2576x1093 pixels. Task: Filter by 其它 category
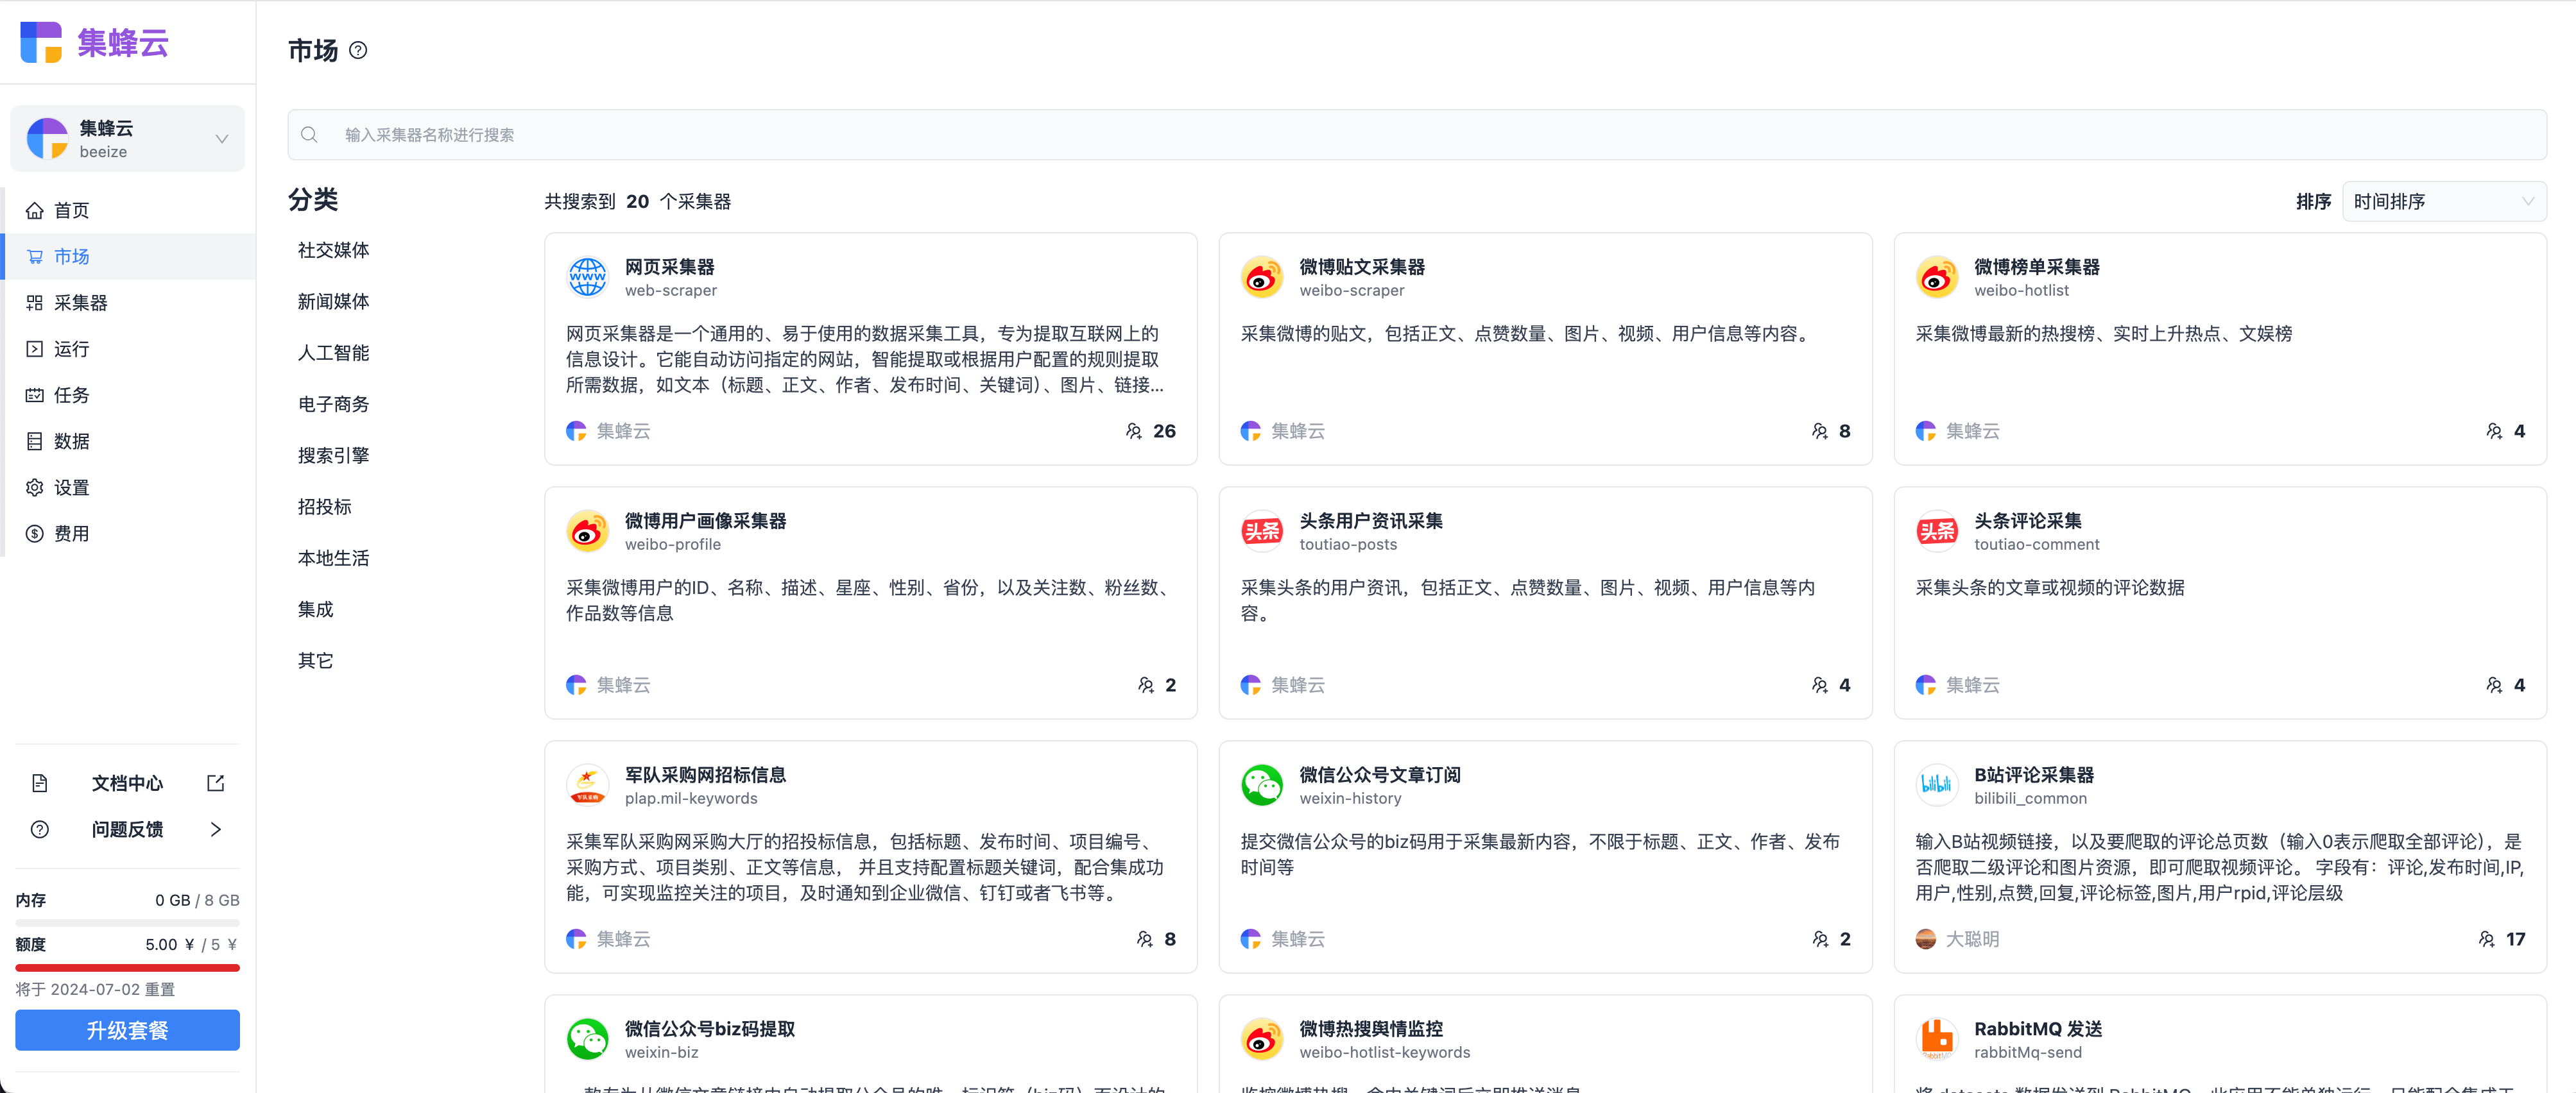click(316, 661)
